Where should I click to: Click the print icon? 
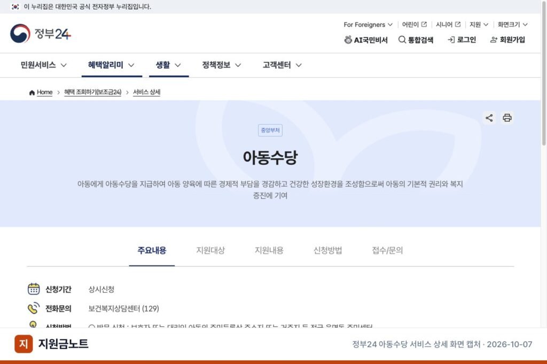click(507, 118)
